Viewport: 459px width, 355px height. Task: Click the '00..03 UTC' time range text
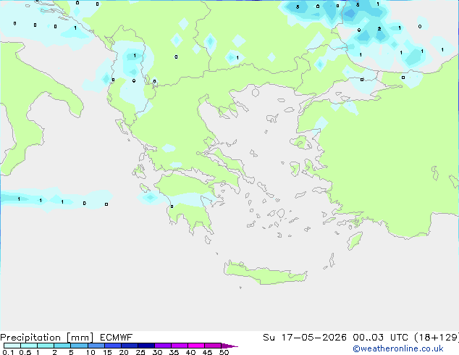(x=380, y=338)
